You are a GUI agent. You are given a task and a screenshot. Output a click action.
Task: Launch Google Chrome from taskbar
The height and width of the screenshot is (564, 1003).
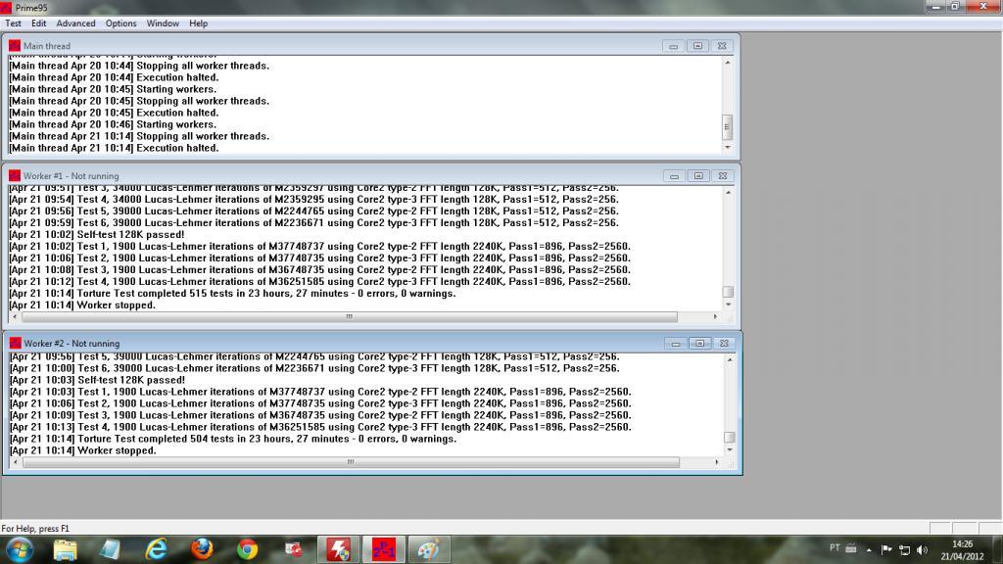(248, 549)
